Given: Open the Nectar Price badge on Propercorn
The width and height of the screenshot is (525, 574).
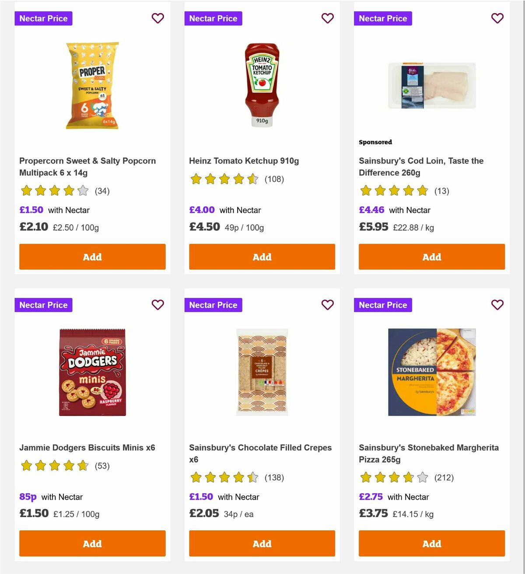Looking at the screenshot, I should point(43,18).
